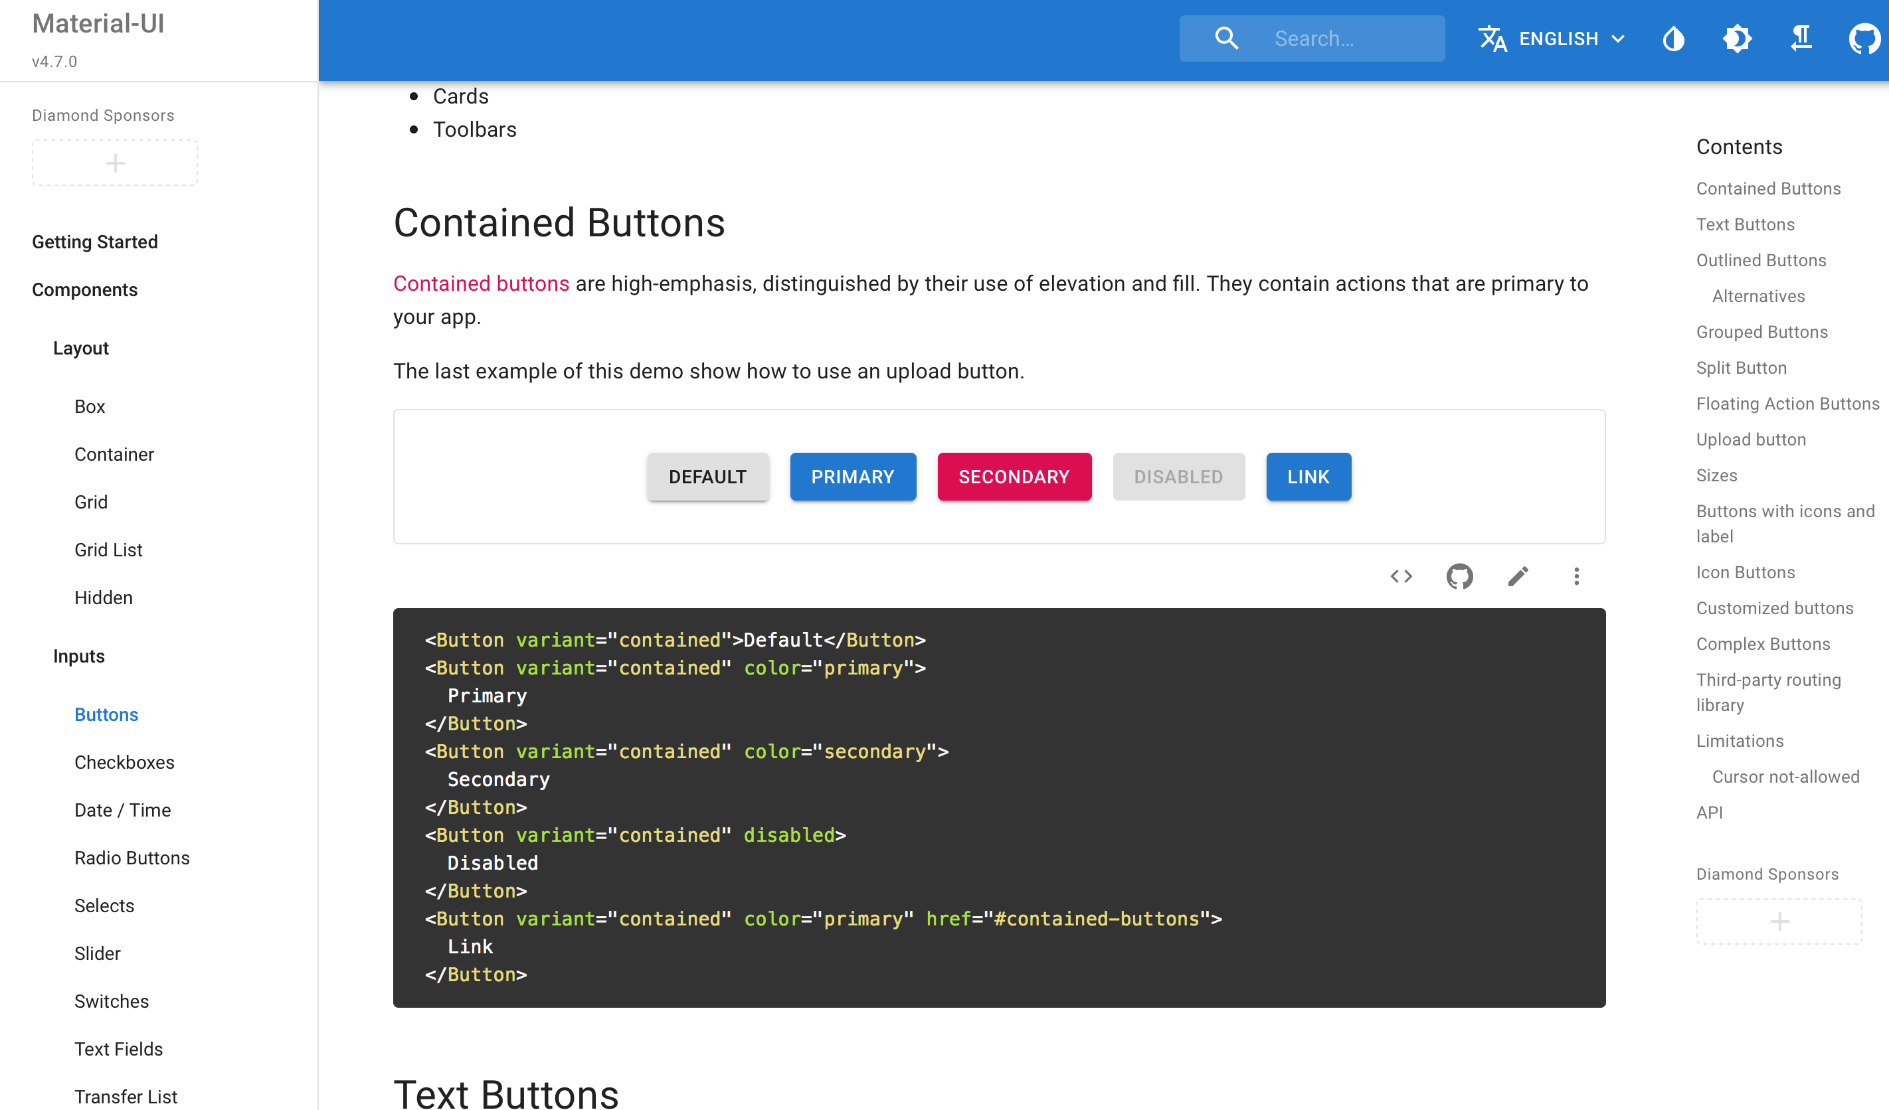Click the translate language icon
Image resolution: width=1889 pixels, height=1110 pixels.
tap(1492, 39)
